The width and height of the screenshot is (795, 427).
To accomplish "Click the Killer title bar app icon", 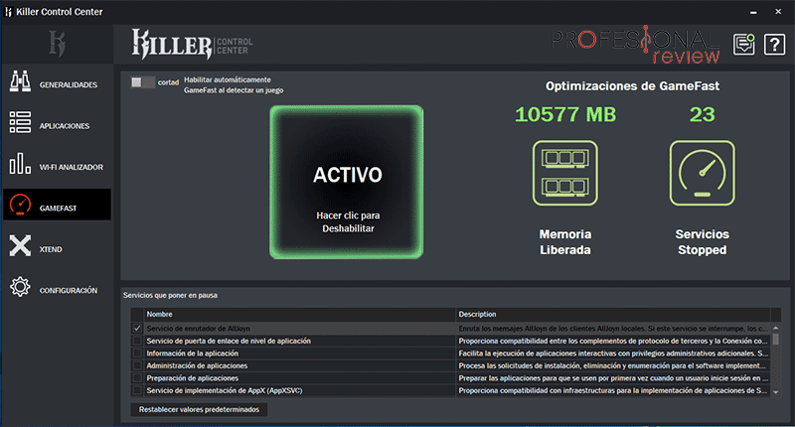I will tap(8, 12).
